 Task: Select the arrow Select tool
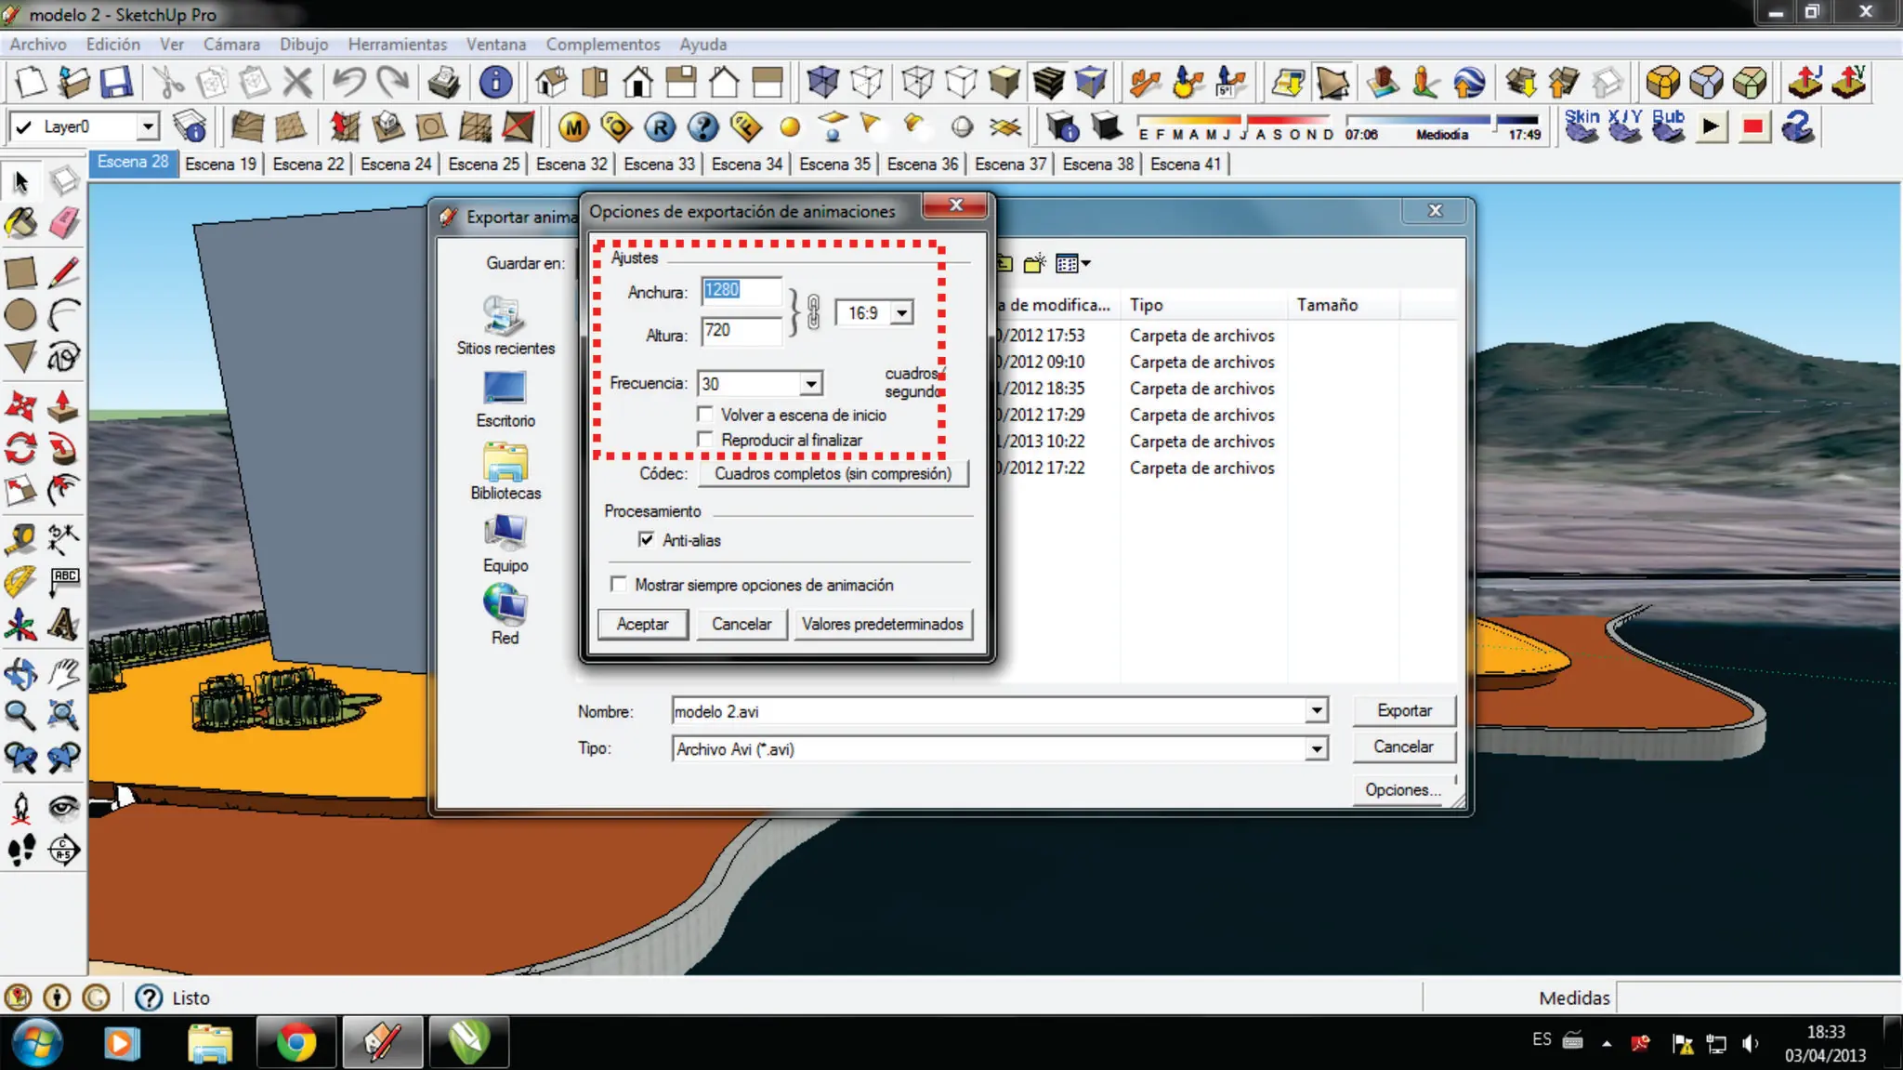(x=20, y=181)
